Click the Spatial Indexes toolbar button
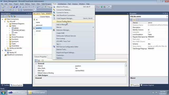 pyautogui.click(x=29, y=10)
